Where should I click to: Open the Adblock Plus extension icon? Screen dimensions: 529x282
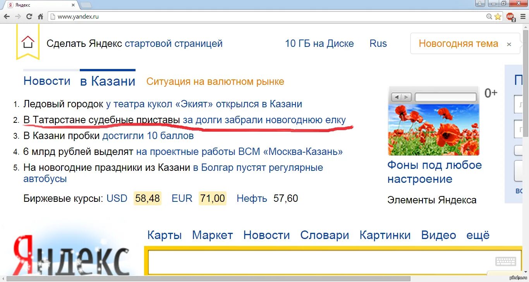pos(511,17)
